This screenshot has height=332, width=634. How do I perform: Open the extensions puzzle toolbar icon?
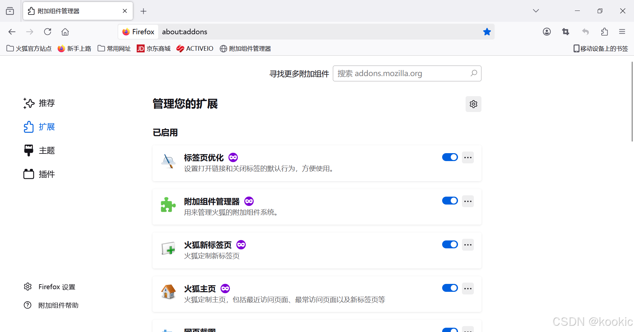pos(604,32)
